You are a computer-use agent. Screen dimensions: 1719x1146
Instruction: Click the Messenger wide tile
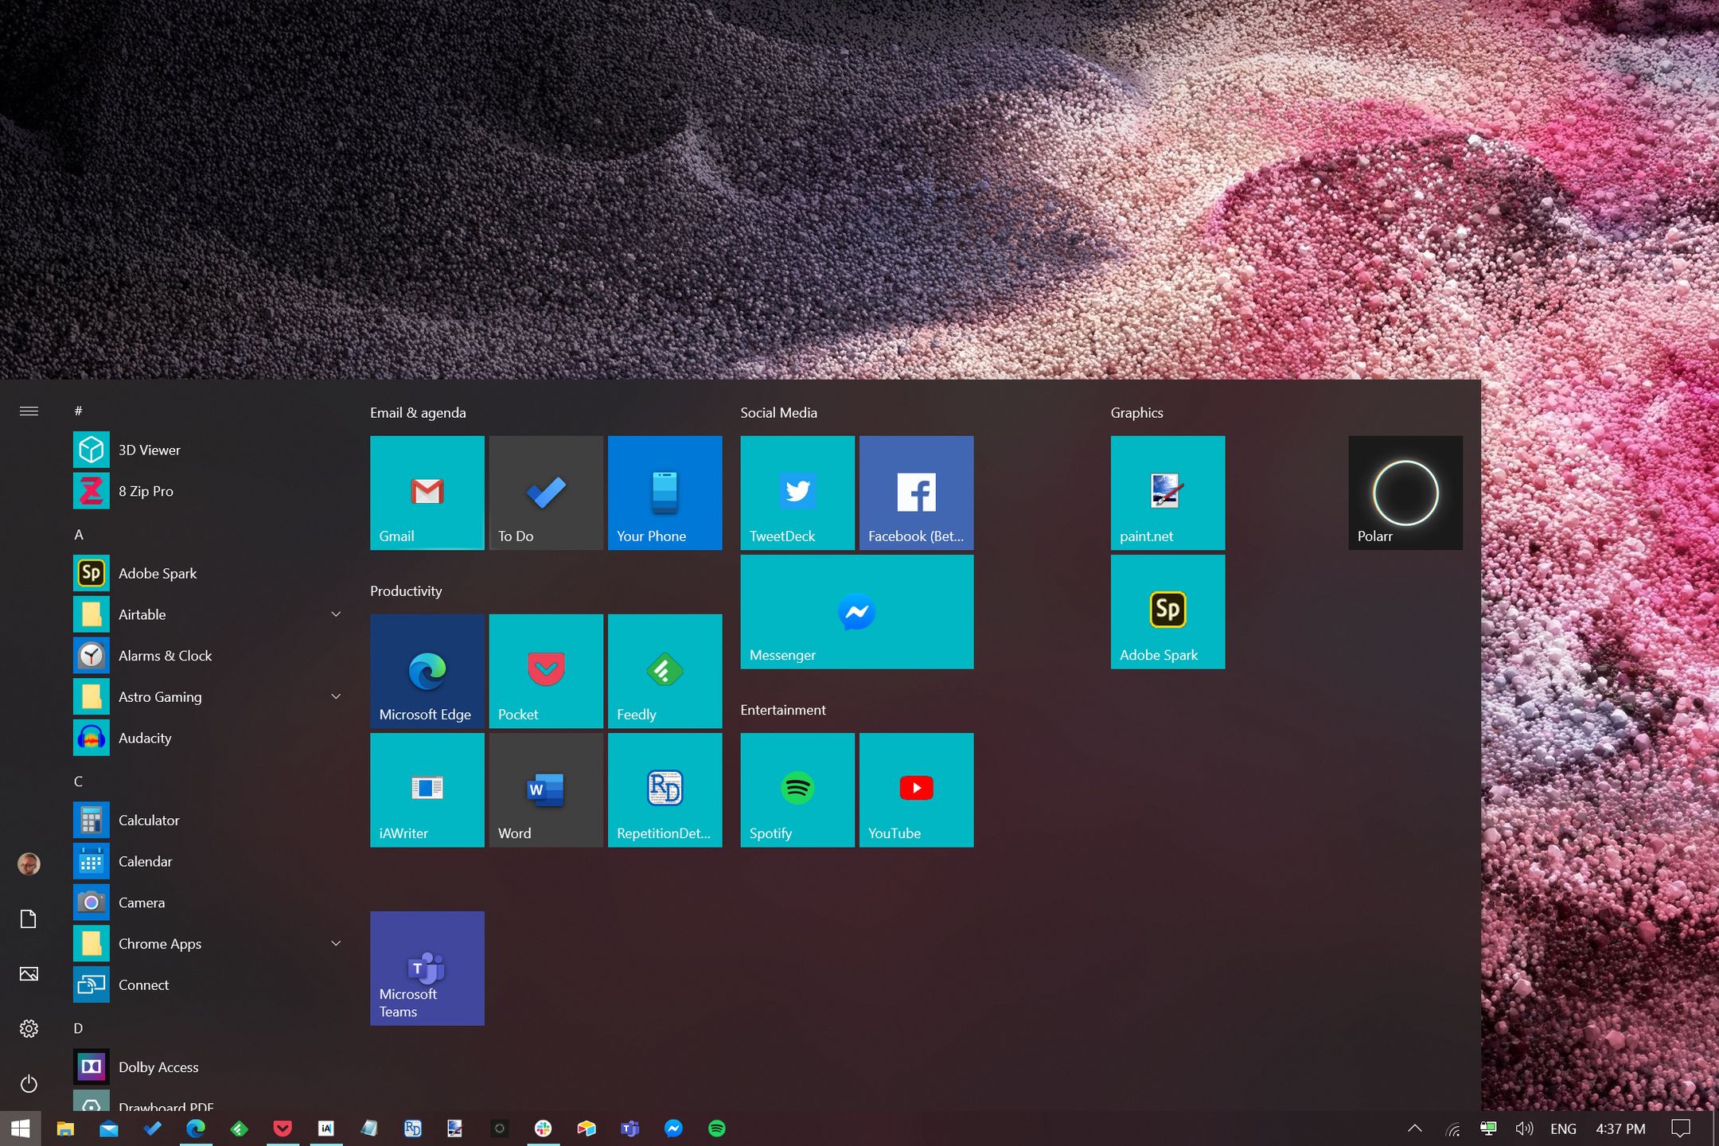coord(856,612)
